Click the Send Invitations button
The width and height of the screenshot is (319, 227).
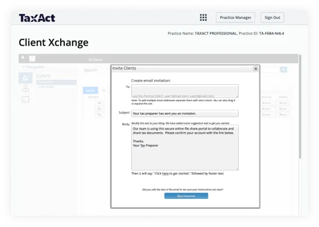186,196
